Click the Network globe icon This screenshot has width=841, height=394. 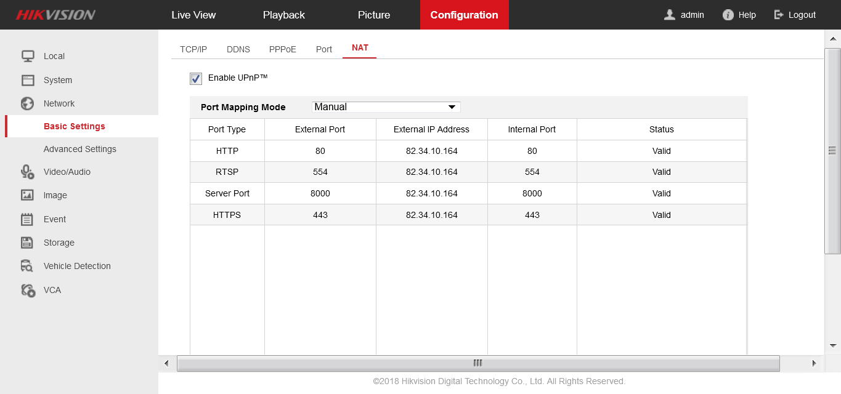[28, 103]
